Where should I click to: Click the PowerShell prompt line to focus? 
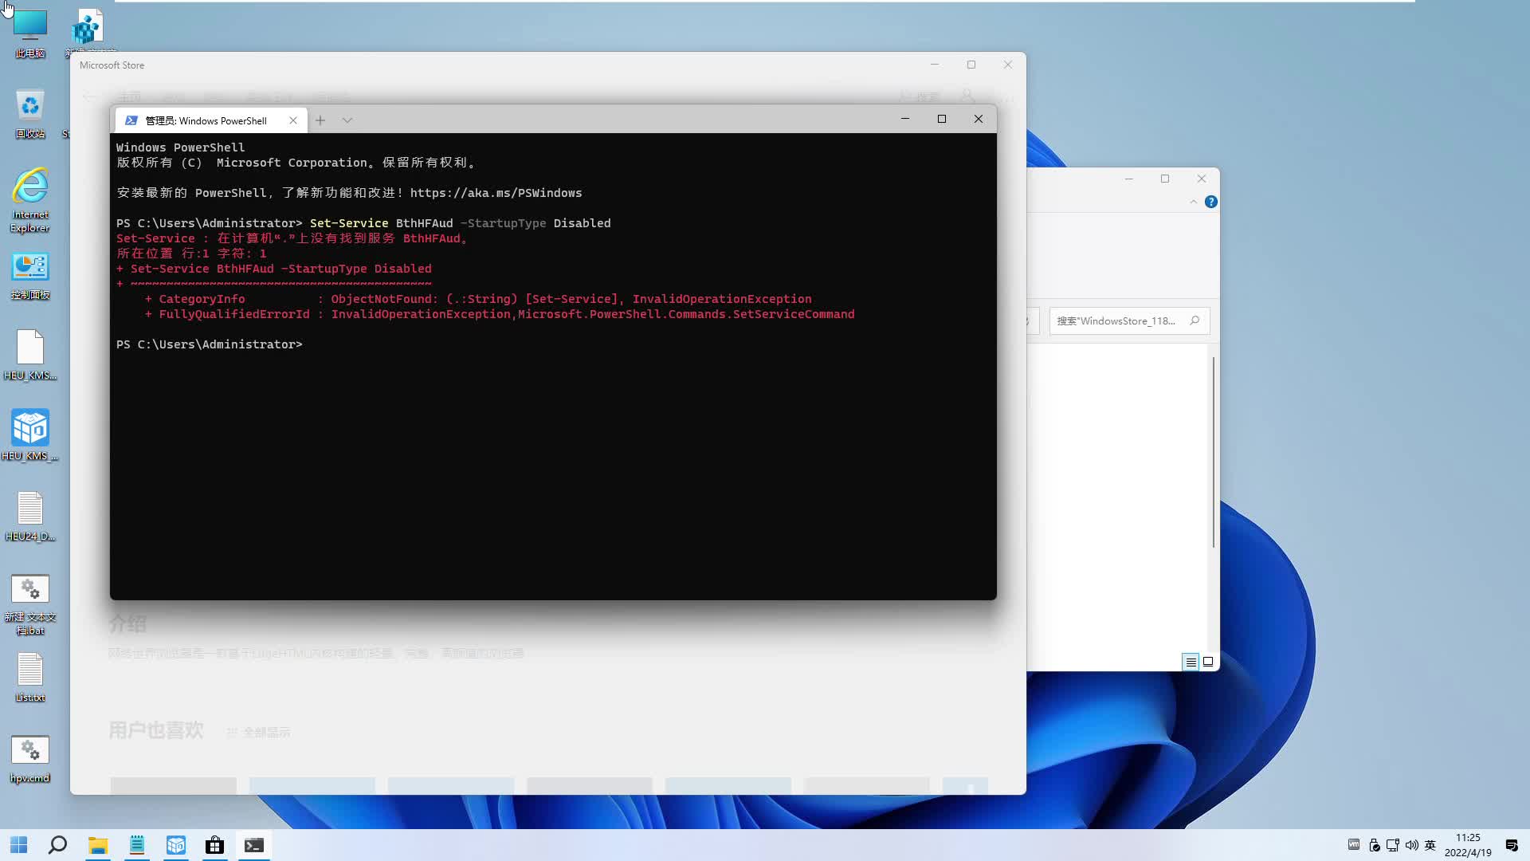coord(210,344)
